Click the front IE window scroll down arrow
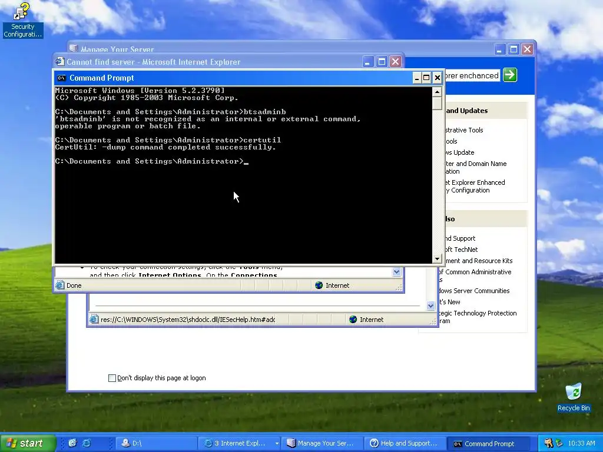The image size is (603, 452). 396,272
